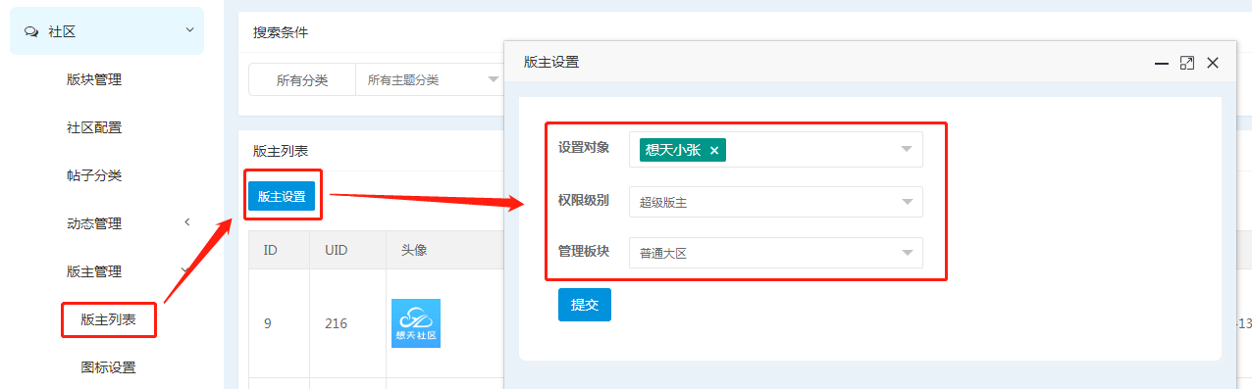Click the 版主列表 panel heading

click(x=281, y=151)
